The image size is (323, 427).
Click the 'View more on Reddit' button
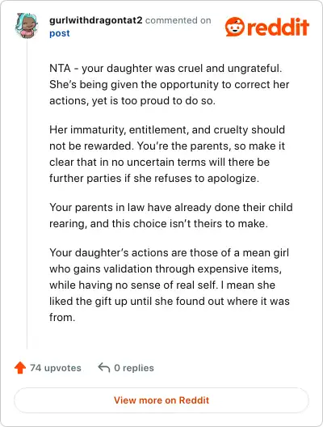click(x=161, y=400)
